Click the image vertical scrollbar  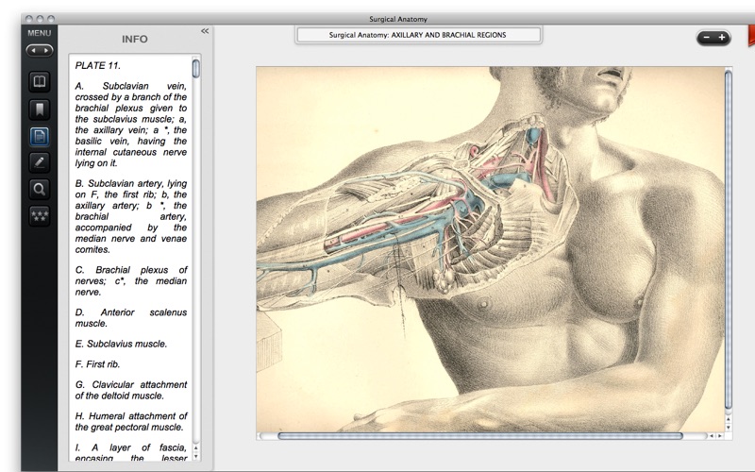pos(727,236)
